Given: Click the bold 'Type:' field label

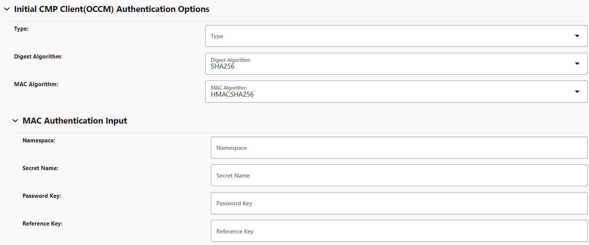Looking at the screenshot, I should click(x=21, y=29).
